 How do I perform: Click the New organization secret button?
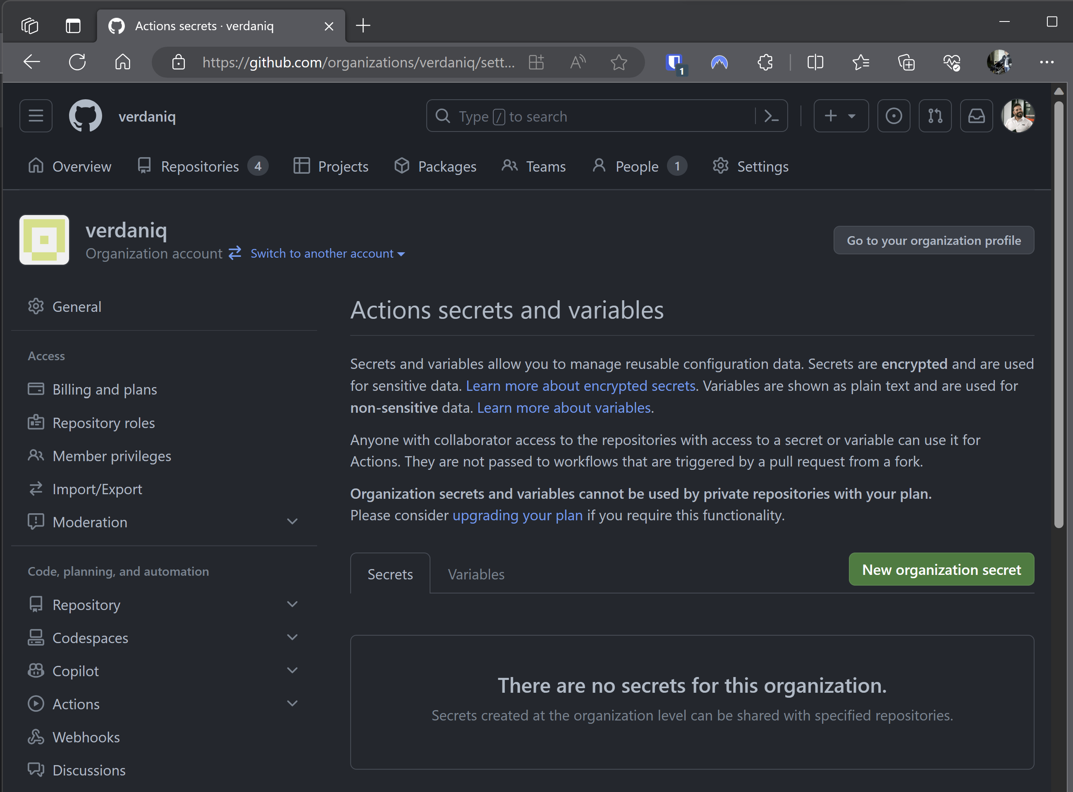pos(941,569)
